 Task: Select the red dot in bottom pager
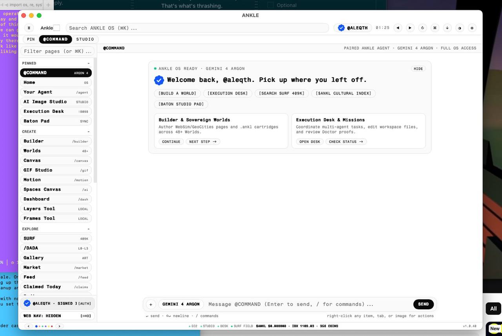[52, 326]
